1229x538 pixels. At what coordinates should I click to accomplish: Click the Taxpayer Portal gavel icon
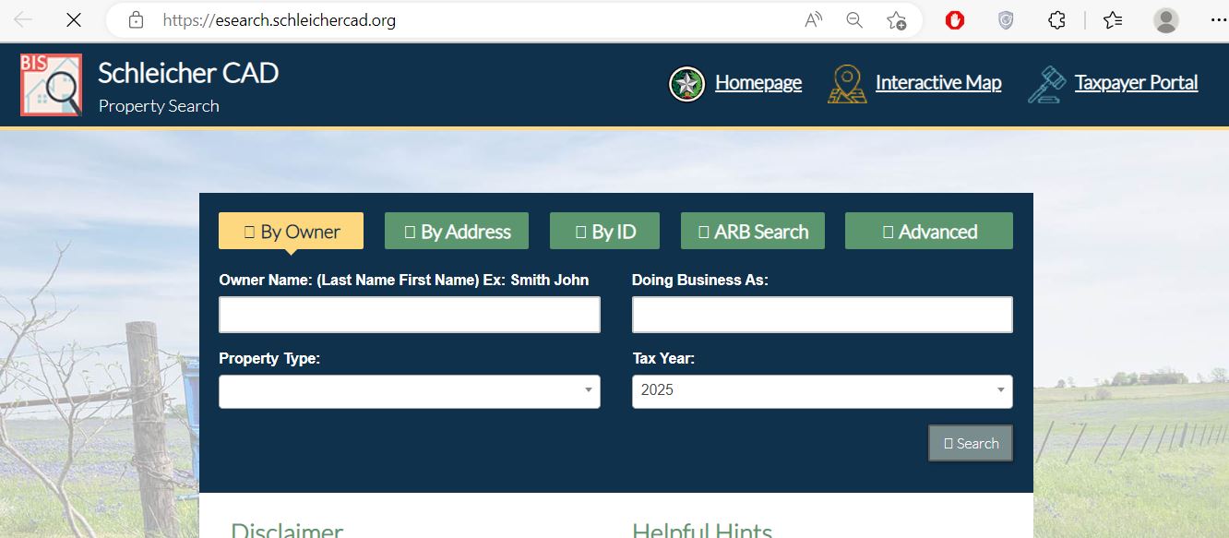coord(1046,84)
